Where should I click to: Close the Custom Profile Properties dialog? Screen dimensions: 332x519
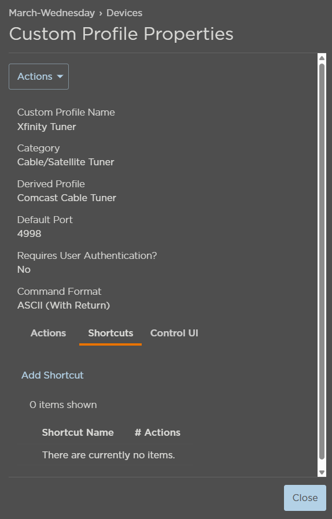[x=305, y=498]
